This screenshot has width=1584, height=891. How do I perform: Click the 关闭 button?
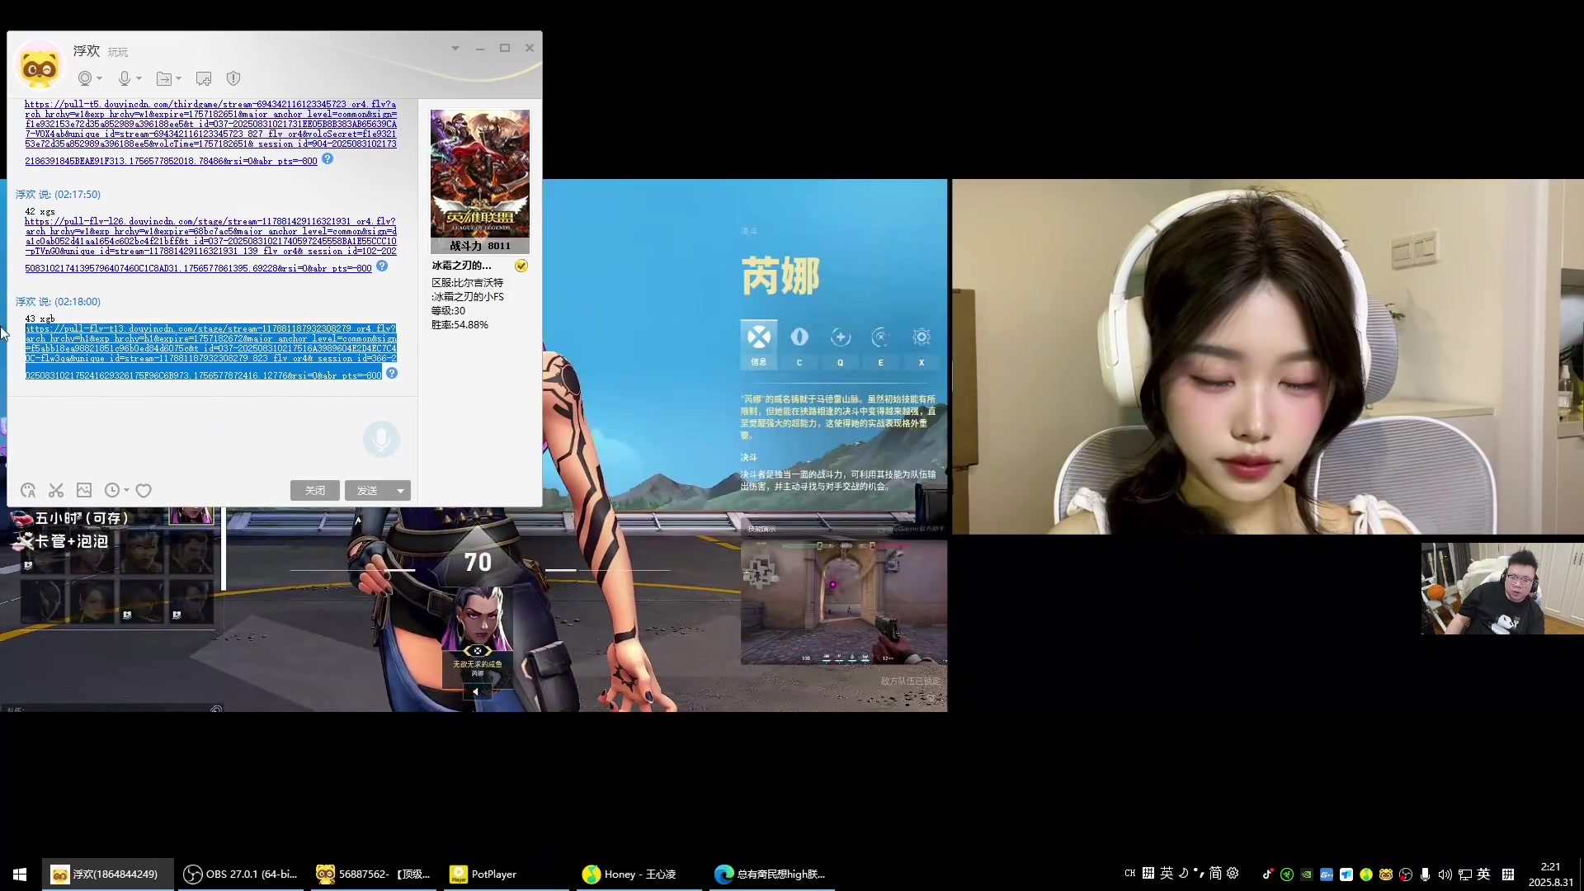coord(315,490)
